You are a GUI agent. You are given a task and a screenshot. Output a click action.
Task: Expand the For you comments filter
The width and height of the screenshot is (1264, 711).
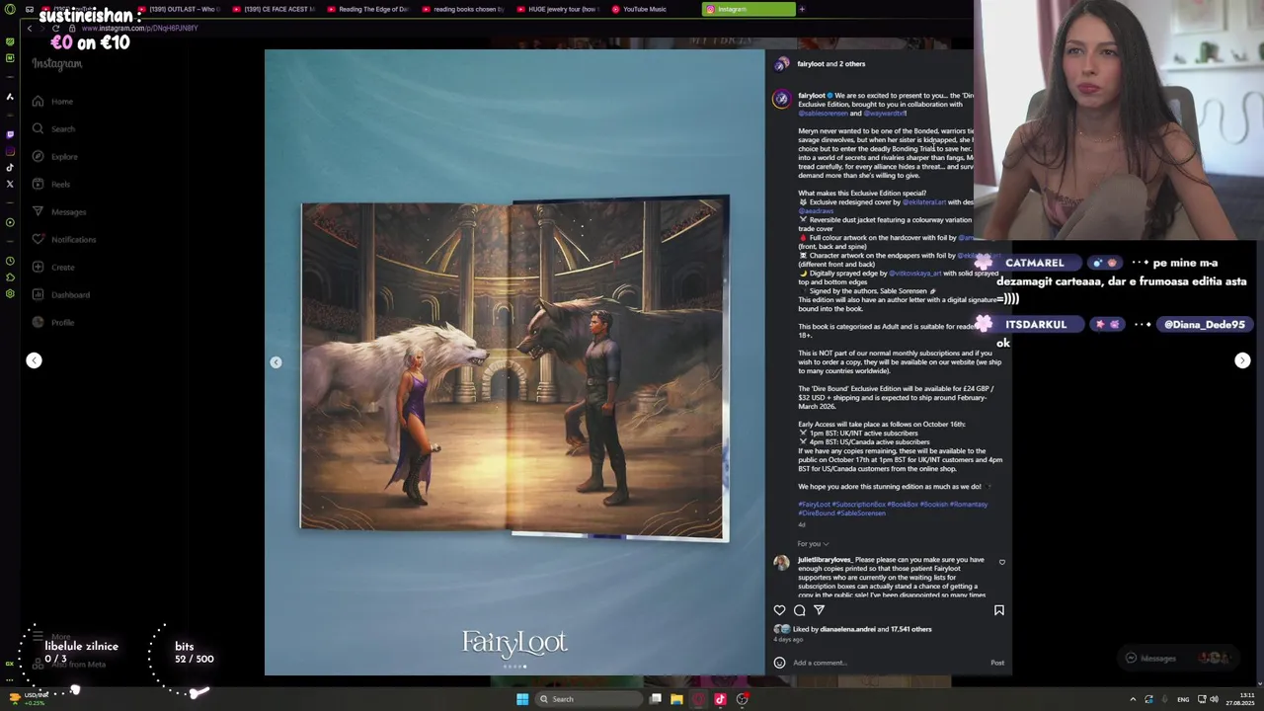pyautogui.click(x=813, y=544)
